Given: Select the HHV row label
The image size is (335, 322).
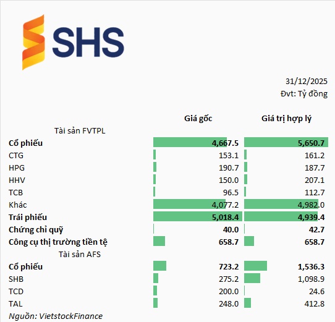Looking at the screenshot, I should click(x=17, y=180).
